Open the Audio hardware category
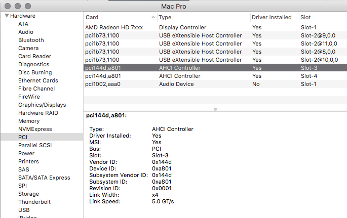 click(26, 32)
